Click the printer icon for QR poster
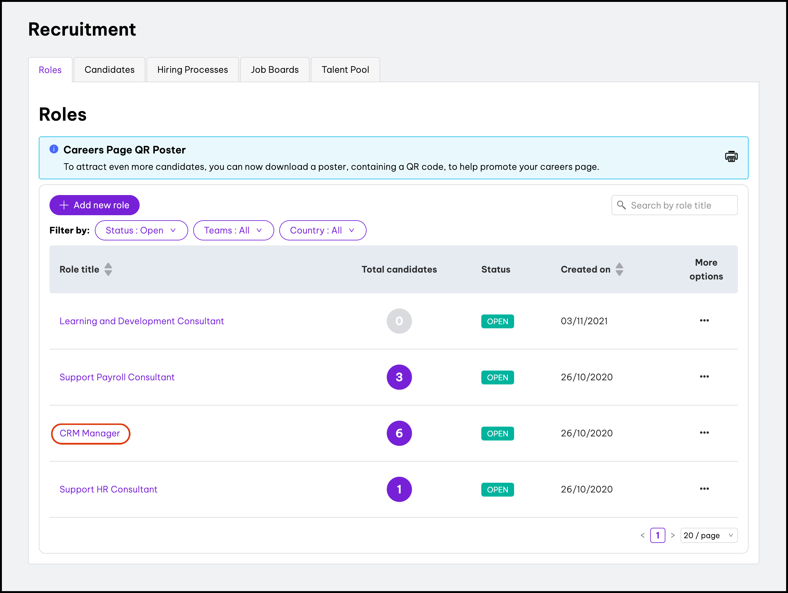 coord(731,157)
